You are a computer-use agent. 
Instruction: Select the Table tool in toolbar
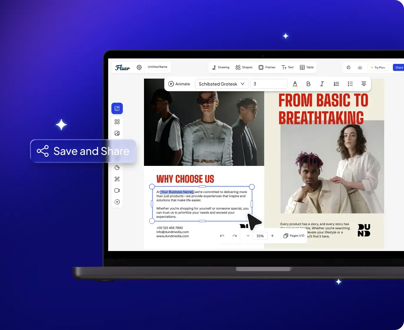(307, 67)
